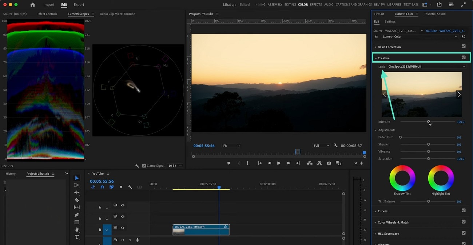Open the Essential Sound tab
473x245 pixels.
[435, 14]
